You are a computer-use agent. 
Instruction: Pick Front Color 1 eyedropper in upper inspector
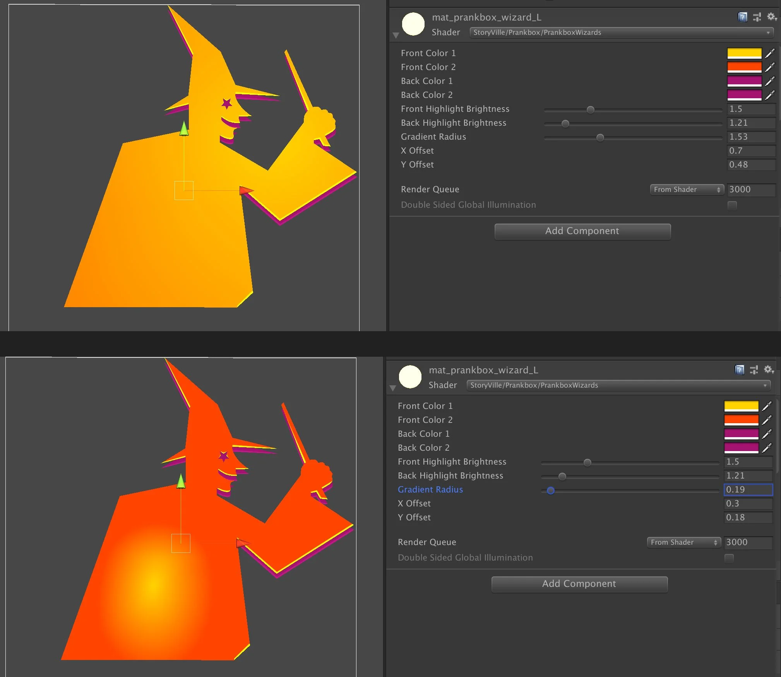click(x=770, y=53)
